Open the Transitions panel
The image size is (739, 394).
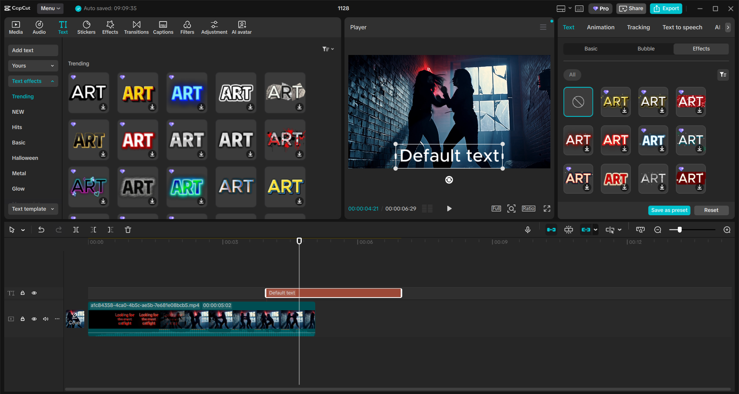[136, 27]
